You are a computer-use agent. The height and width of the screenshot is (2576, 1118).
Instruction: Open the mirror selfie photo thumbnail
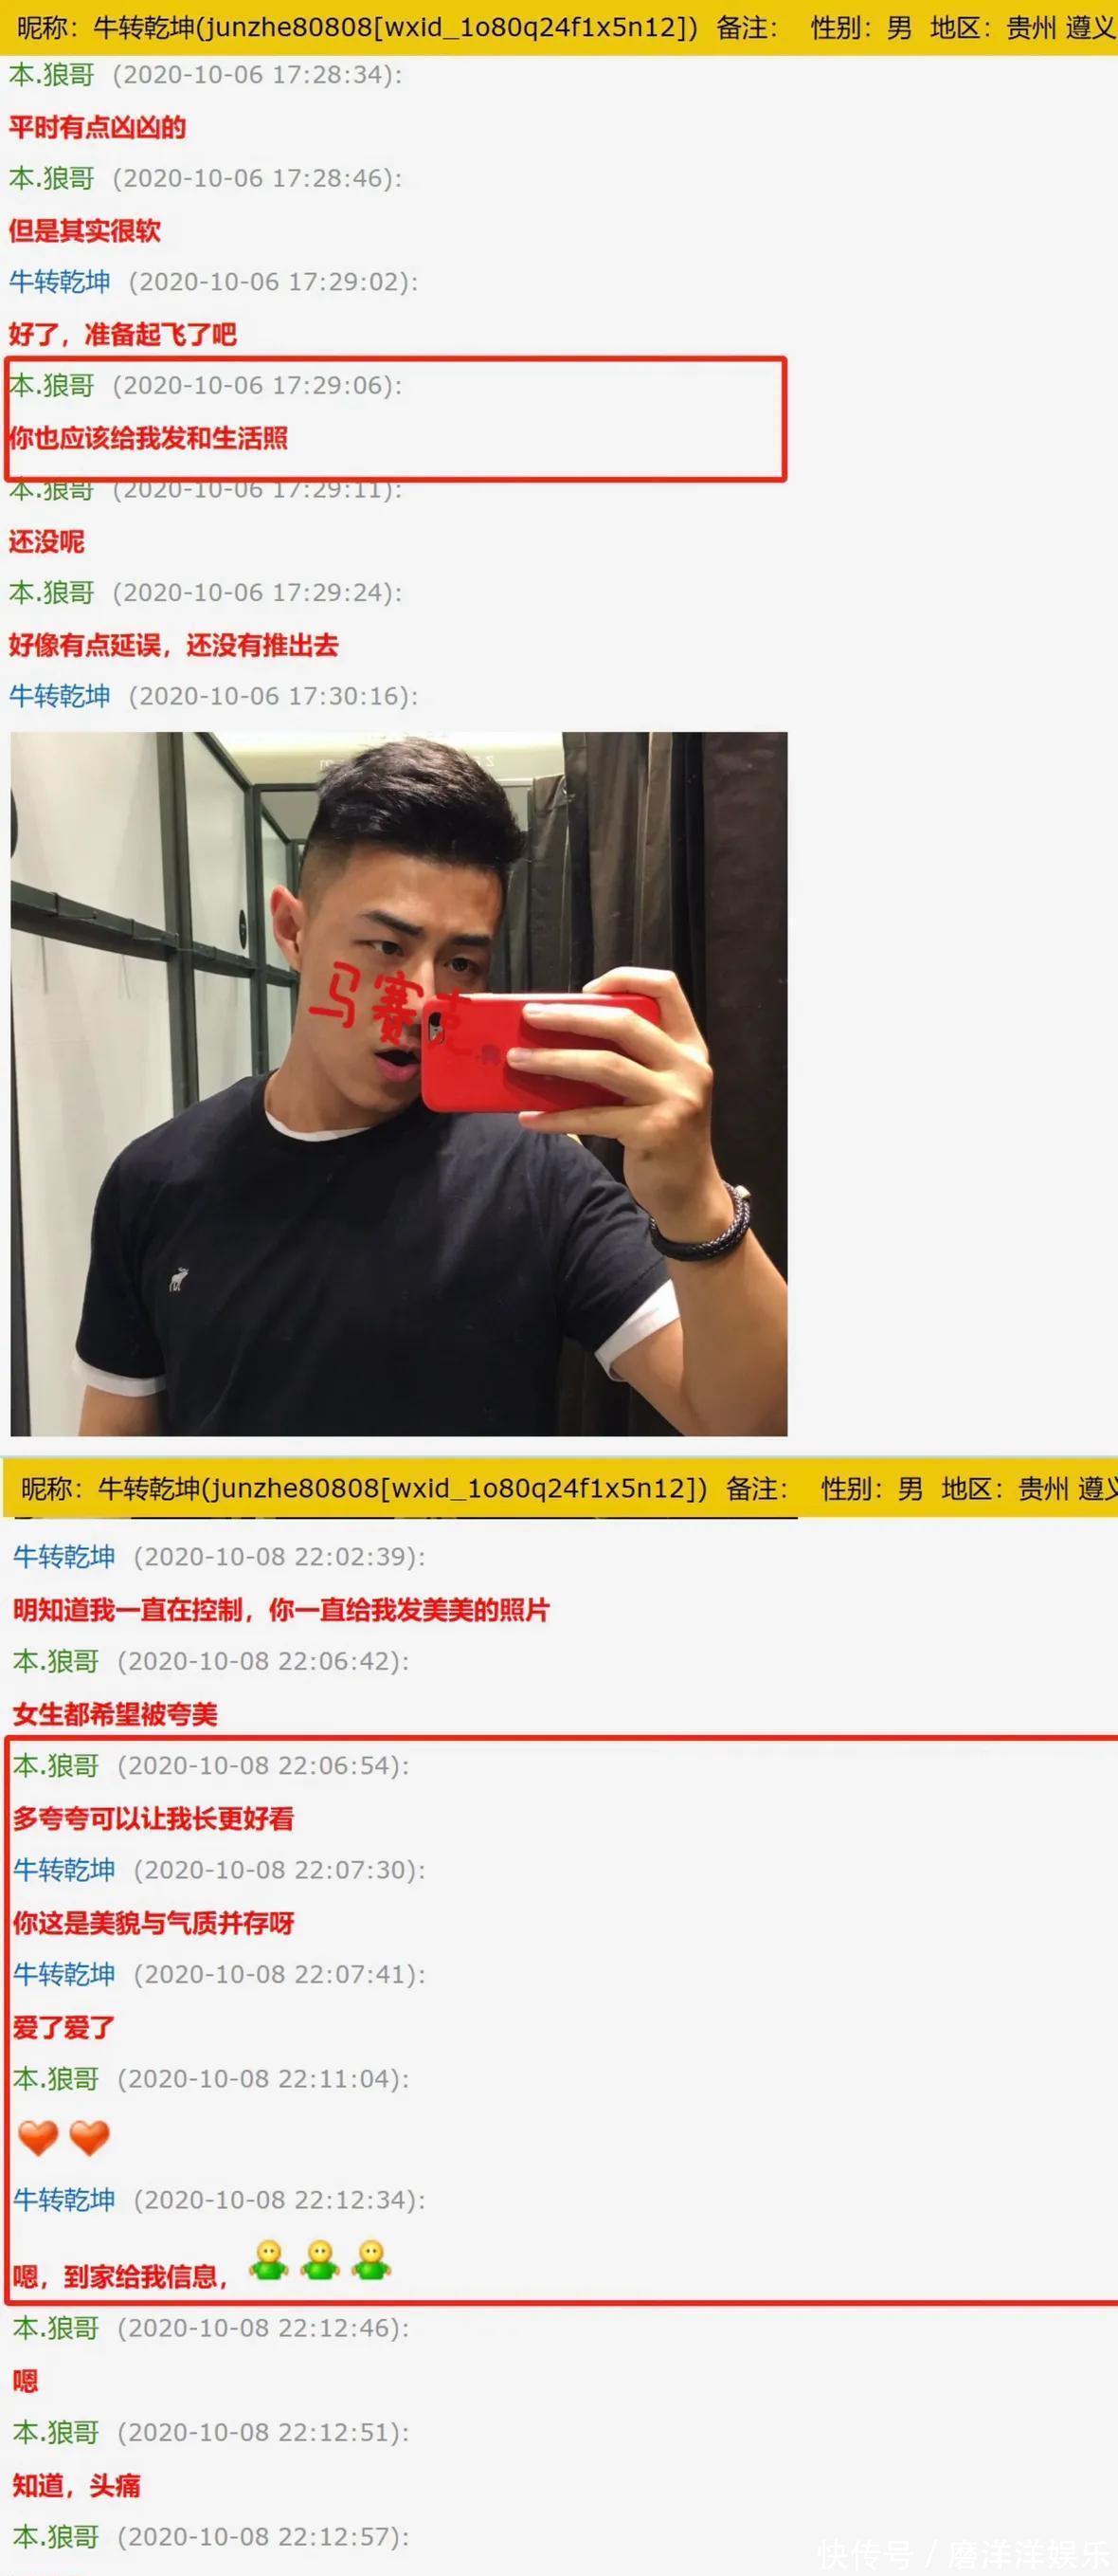click(399, 1084)
